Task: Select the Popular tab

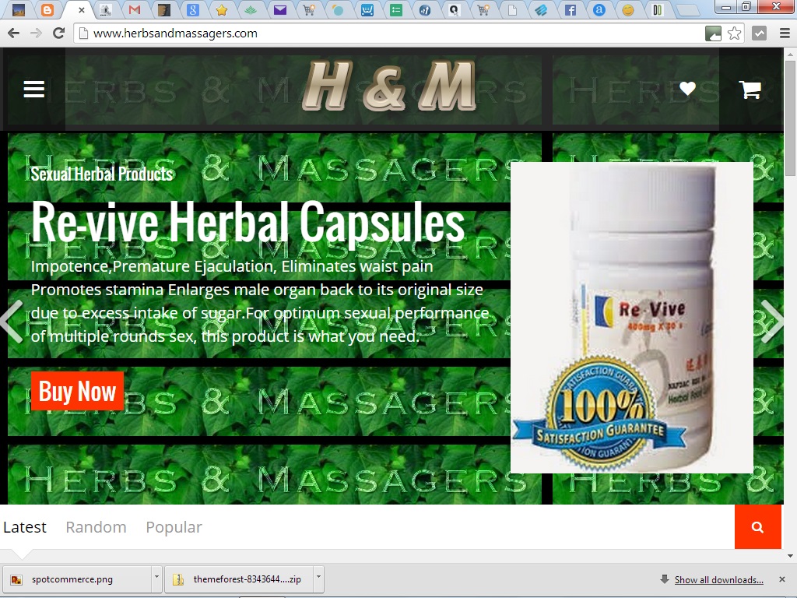Action: pos(174,527)
